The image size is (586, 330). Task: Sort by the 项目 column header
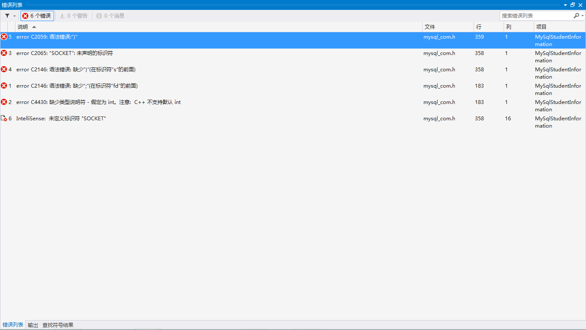pos(560,27)
